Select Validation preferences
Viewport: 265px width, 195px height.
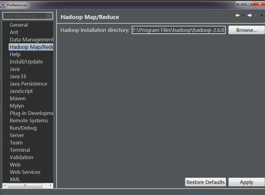pyautogui.click(x=21, y=157)
